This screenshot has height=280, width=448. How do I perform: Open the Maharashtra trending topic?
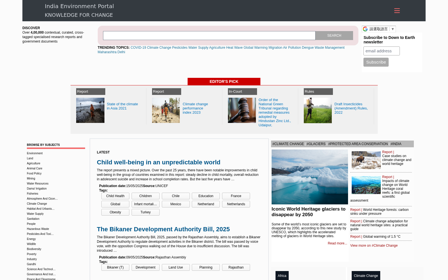point(107,52)
